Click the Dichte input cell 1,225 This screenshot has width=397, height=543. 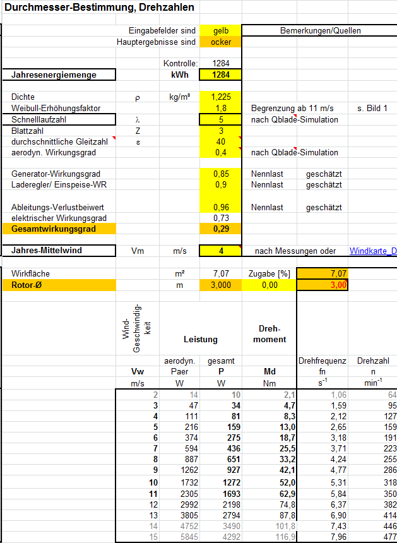tap(220, 97)
